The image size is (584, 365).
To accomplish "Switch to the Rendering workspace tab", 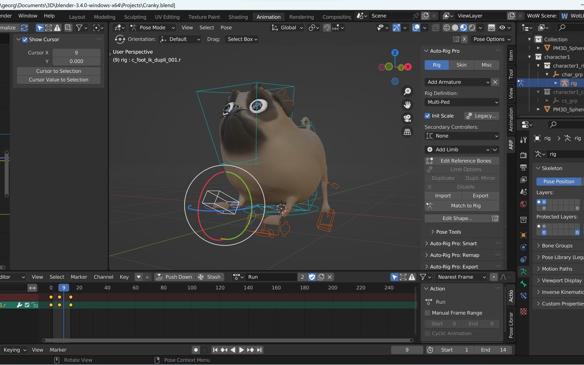I will pos(301,17).
